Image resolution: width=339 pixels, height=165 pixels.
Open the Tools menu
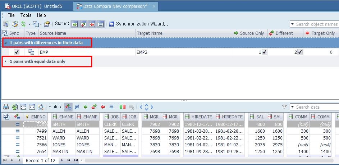26,15
